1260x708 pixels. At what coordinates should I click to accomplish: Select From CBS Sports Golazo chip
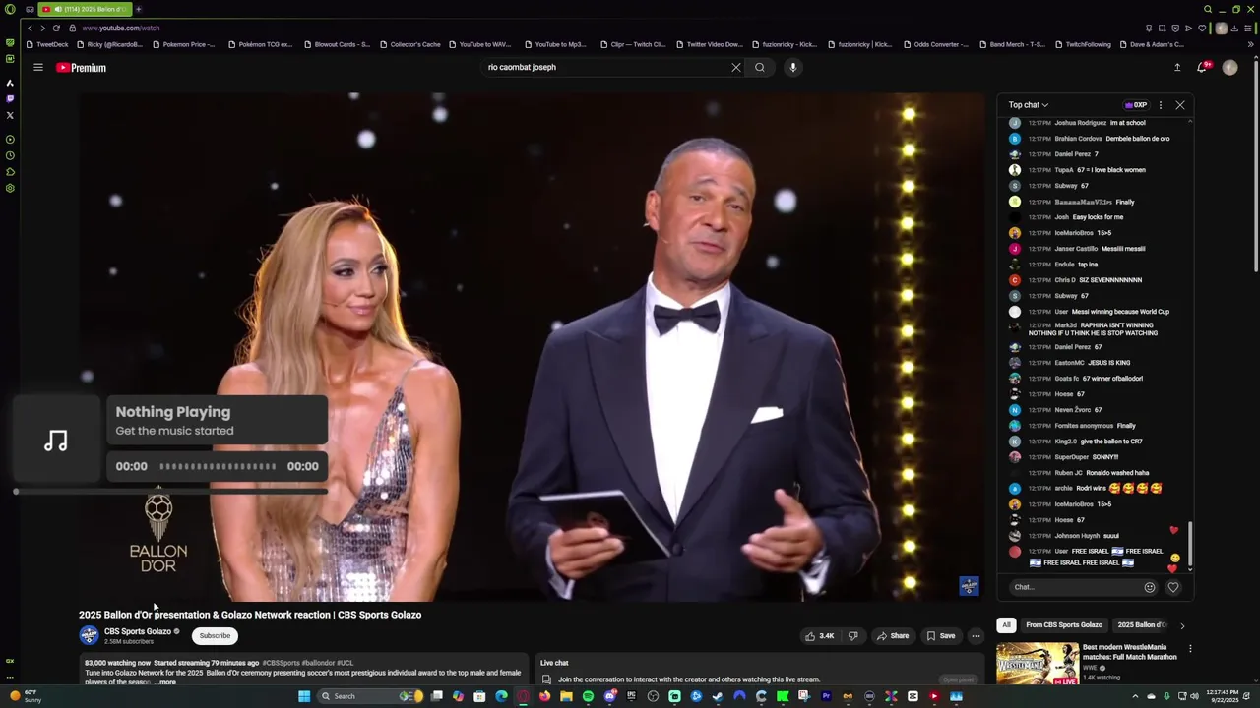point(1063,625)
